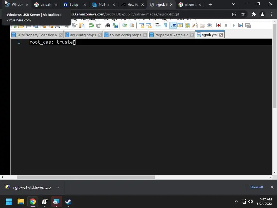
Task: Click the Save Recorded Macro icon
Action: pyautogui.click(x=248, y=25)
